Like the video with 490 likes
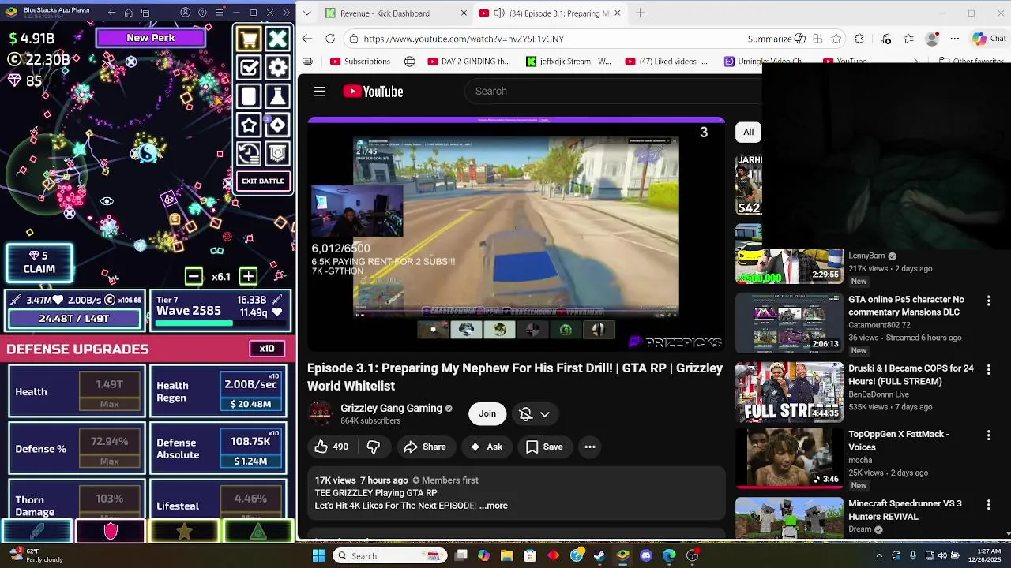 point(331,447)
